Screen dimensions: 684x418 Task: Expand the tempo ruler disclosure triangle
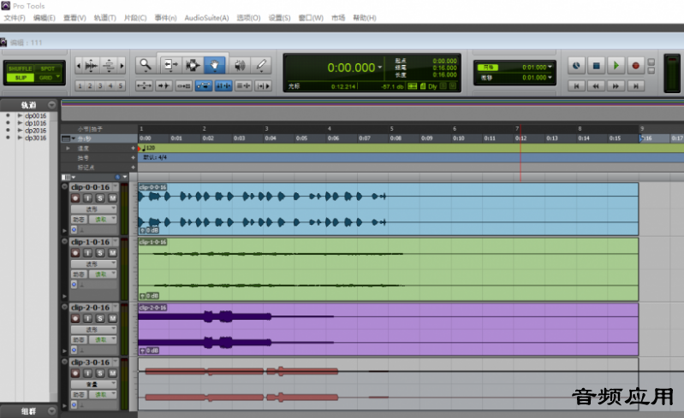pyautogui.click(x=68, y=149)
